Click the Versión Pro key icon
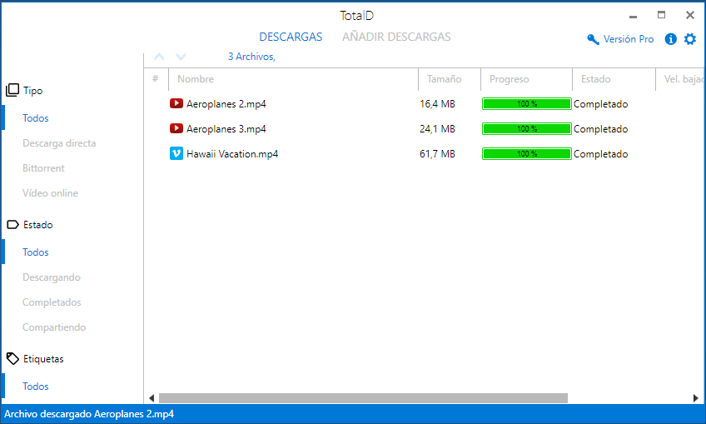706x424 pixels. point(593,40)
